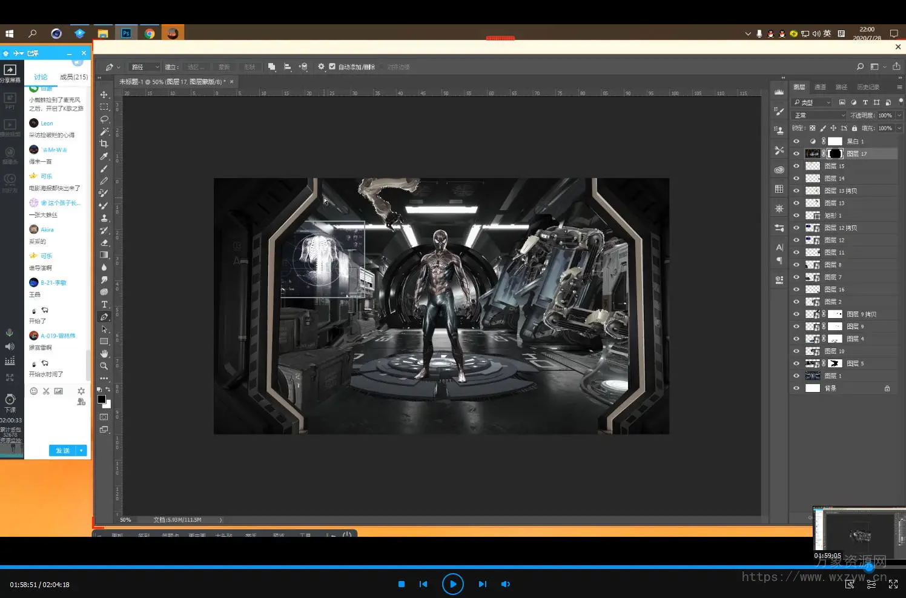Click the Photoshop icon in Windows taskbar
Viewport: 906px width, 598px height.
126,33
